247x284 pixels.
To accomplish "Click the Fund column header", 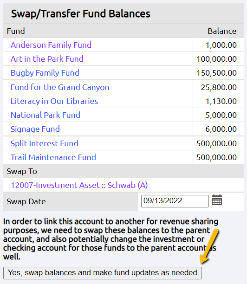I will [16, 31].
